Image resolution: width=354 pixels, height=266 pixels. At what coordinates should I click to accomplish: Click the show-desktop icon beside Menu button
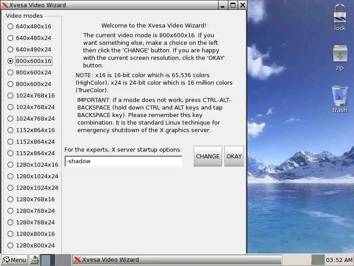coord(35,260)
